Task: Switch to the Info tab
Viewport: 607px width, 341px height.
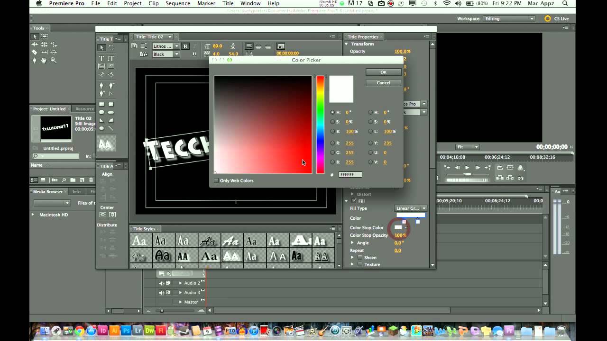Action: click(76, 192)
